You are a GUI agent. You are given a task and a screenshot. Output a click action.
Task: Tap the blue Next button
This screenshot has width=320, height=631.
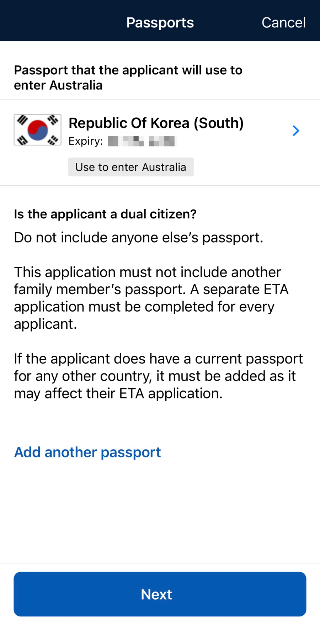[160, 594]
